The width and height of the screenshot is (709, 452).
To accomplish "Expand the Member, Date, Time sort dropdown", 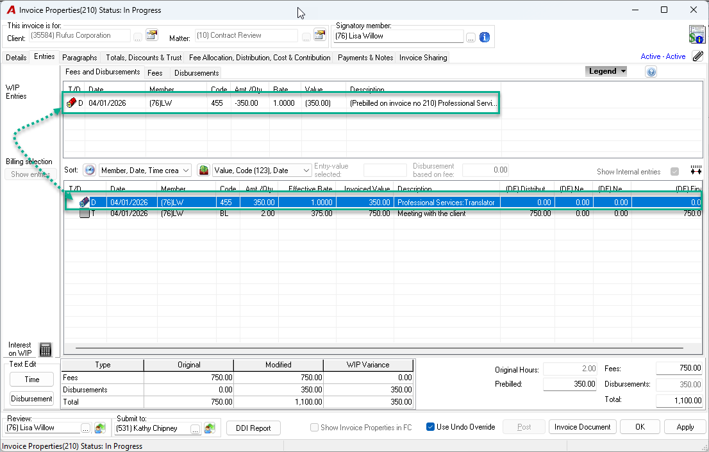I will (x=186, y=171).
